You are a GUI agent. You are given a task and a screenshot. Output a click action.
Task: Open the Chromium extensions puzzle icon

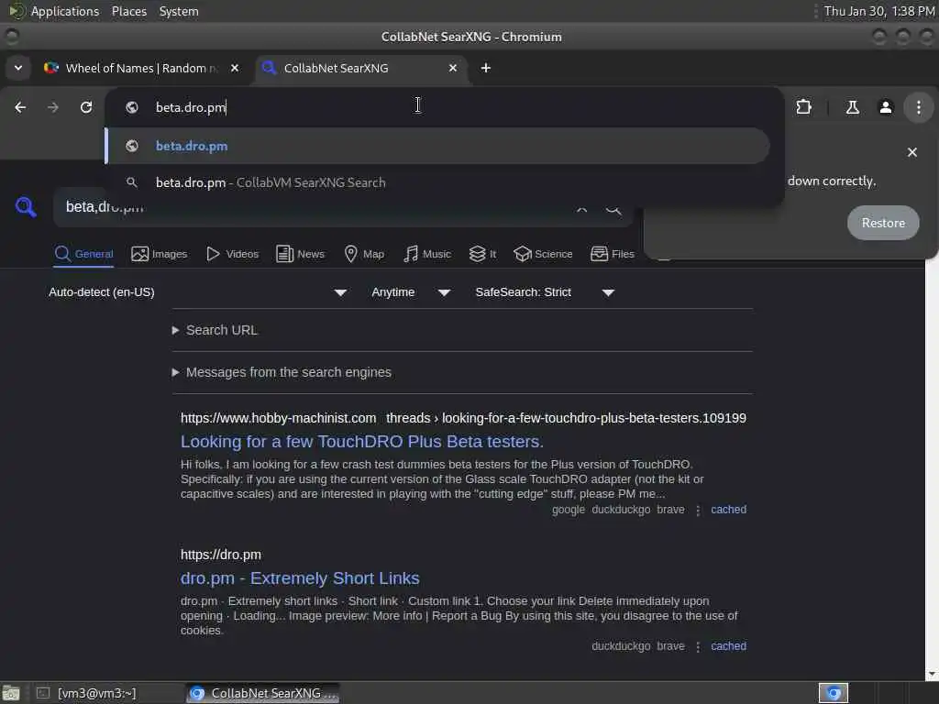tap(803, 107)
